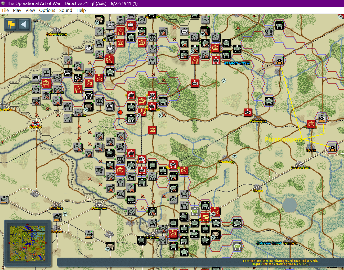344x270 pixels.
Task: Click the Platerow city label
Action: click(x=99, y=208)
